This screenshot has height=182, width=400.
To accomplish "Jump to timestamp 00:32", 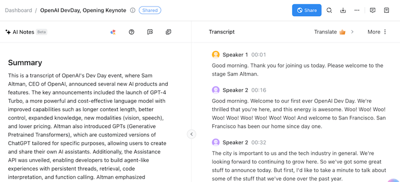I will (258, 142).
